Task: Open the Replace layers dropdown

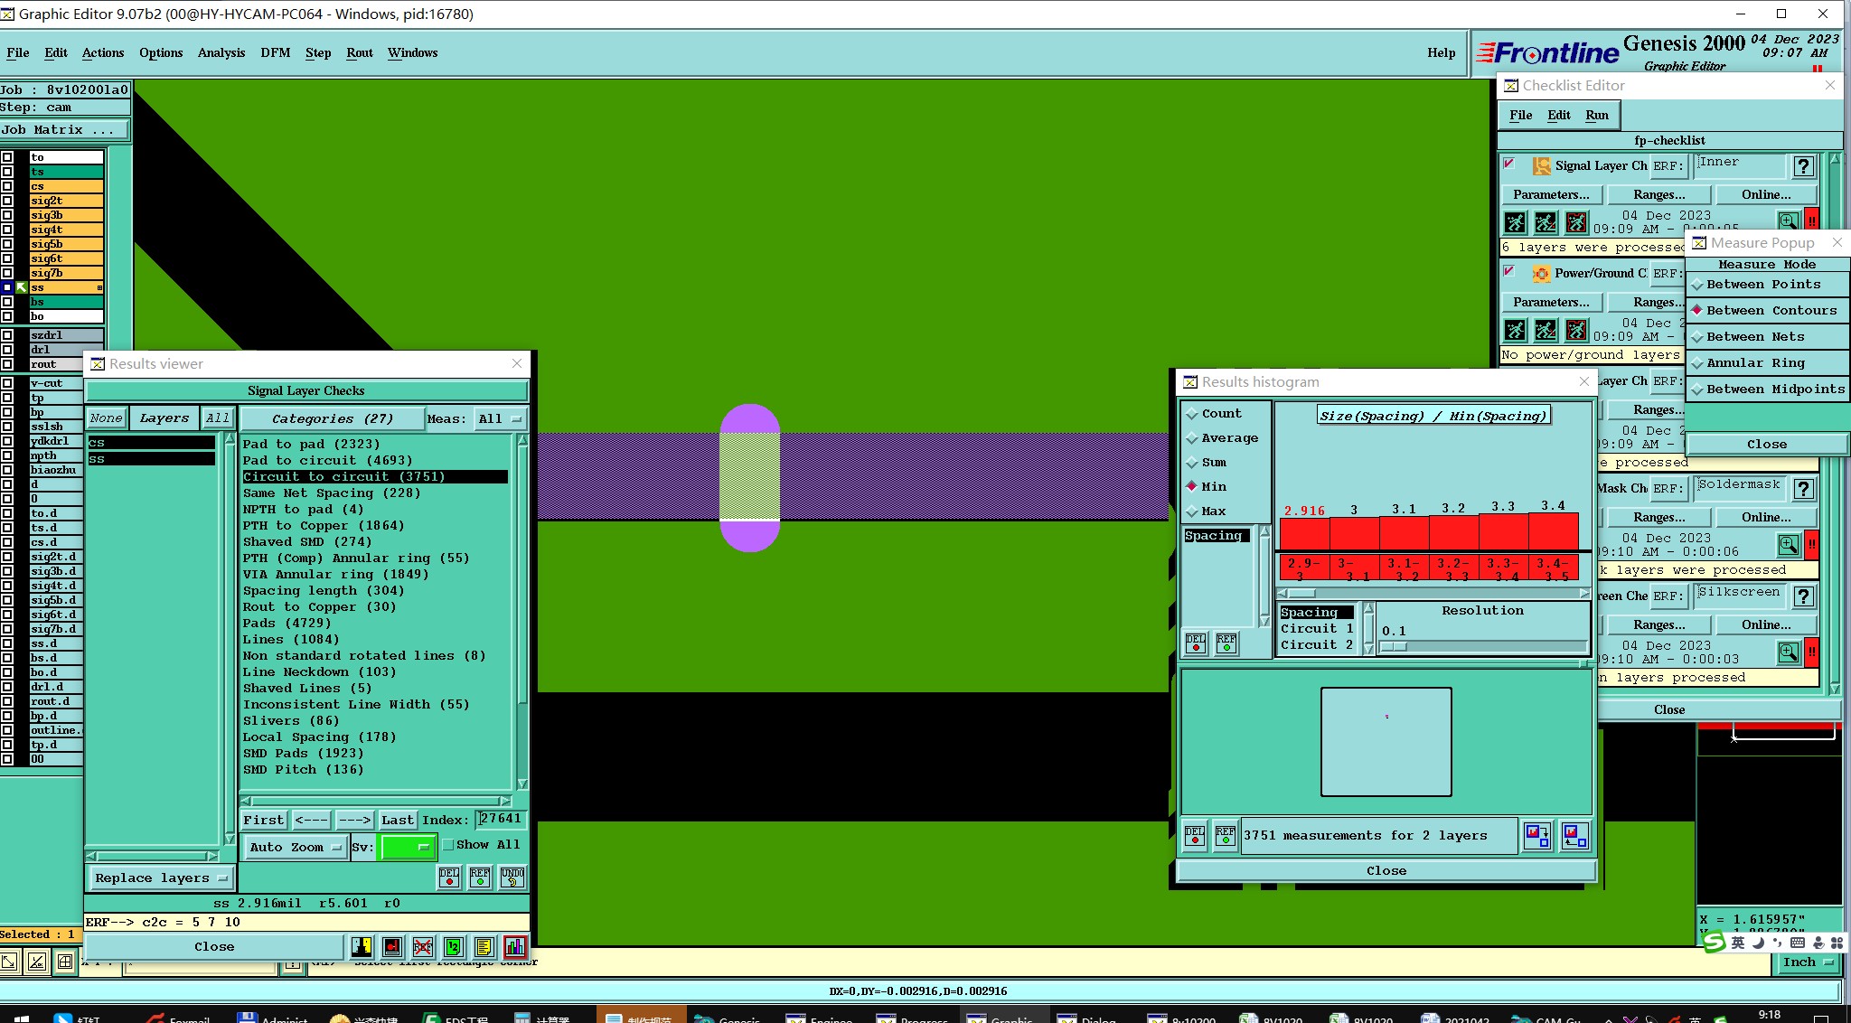Action: pyautogui.click(x=160, y=878)
